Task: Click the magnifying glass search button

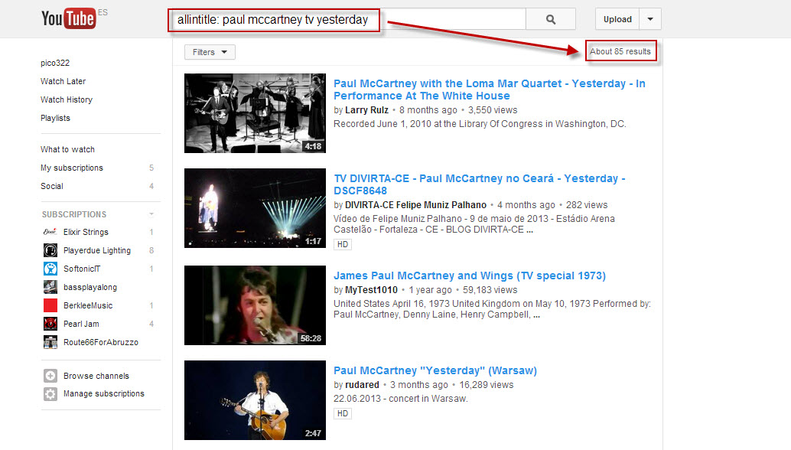Action: (551, 20)
